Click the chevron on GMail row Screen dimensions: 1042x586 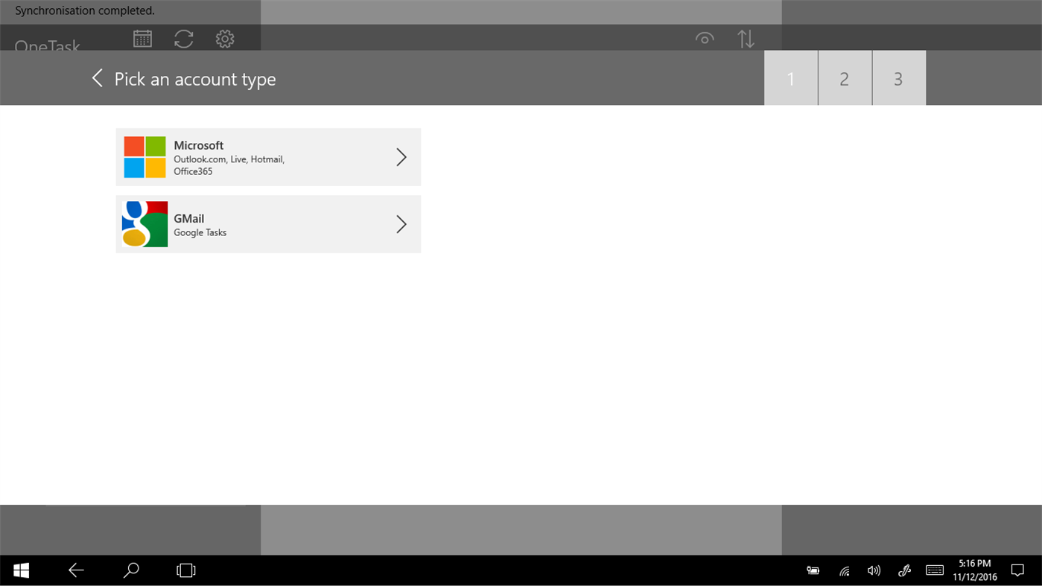pyautogui.click(x=401, y=224)
